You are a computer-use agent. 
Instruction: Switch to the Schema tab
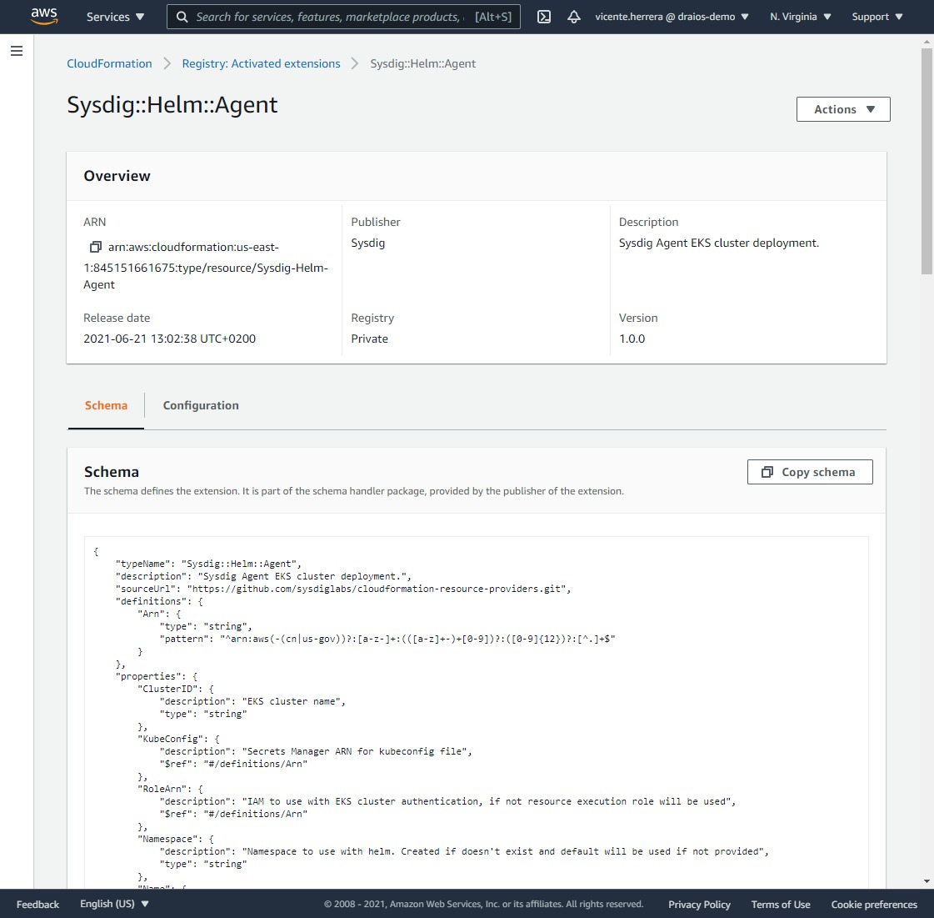pyautogui.click(x=106, y=405)
